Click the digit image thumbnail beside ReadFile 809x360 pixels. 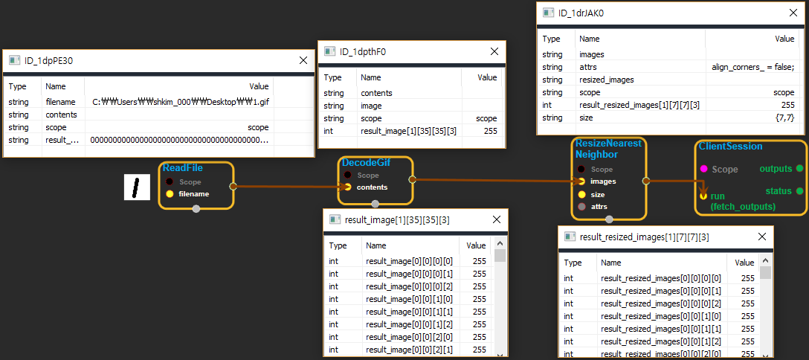click(135, 187)
